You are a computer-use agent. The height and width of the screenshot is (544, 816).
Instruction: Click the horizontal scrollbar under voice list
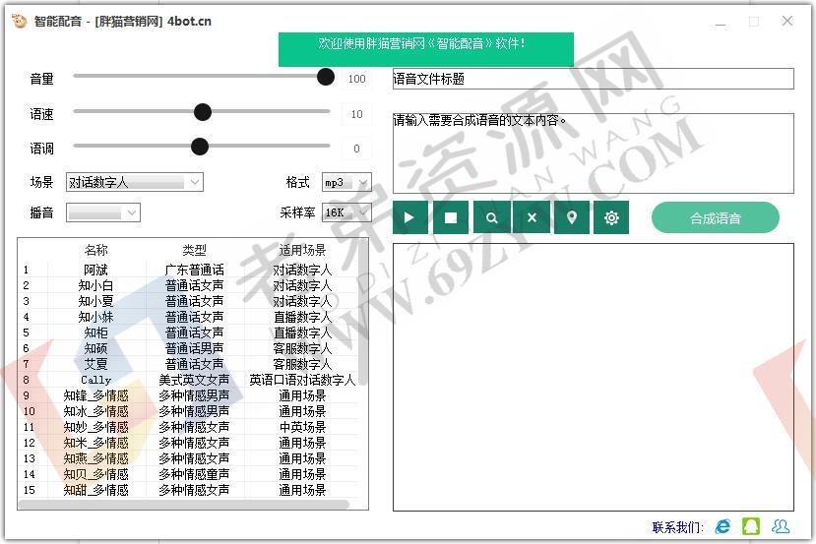pos(183,504)
